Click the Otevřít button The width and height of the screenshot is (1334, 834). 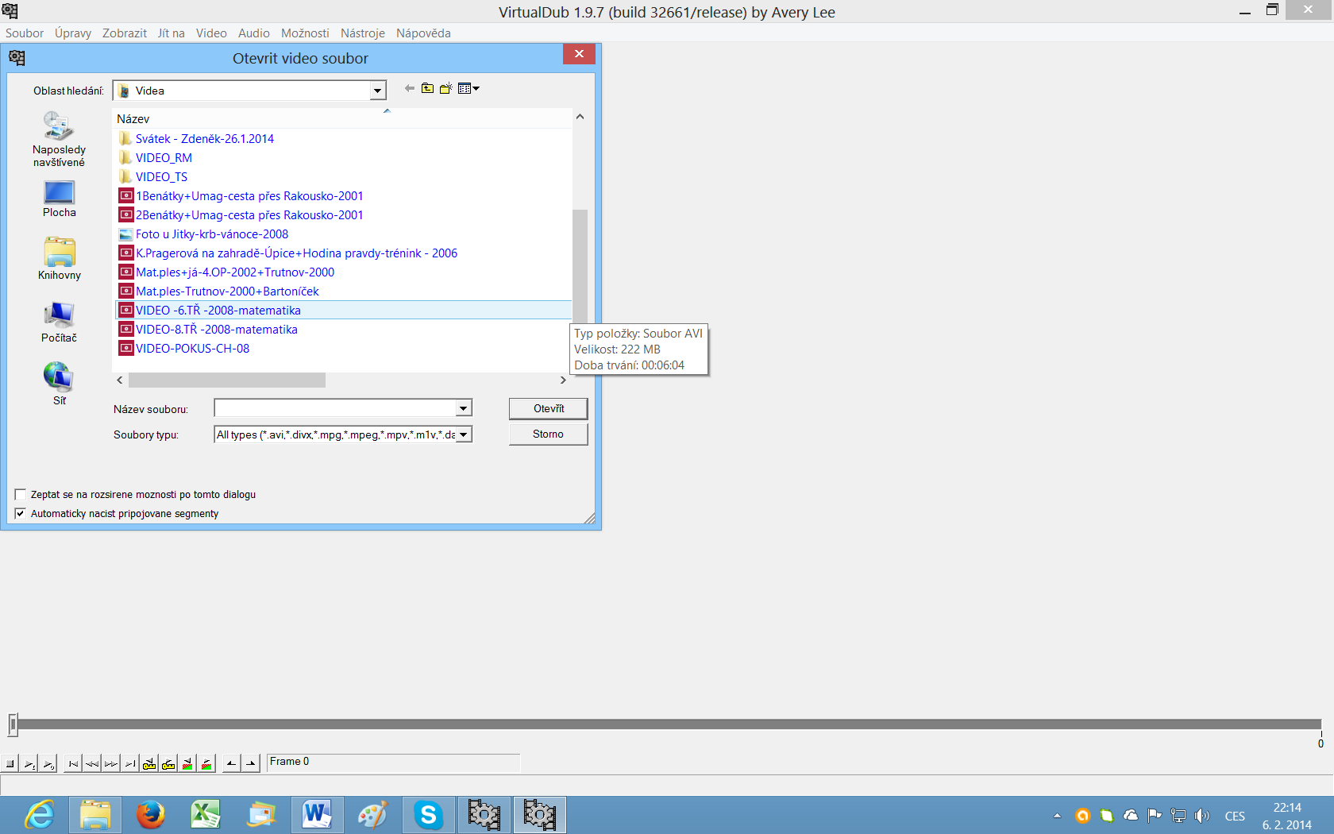tap(549, 408)
